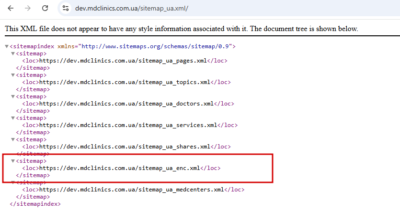Click the closing sitemapindex tag
The image size is (400, 222).
point(35,204)
